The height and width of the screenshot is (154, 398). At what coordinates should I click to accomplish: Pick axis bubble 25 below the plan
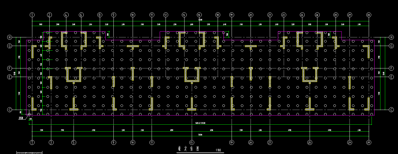[309, 142]
